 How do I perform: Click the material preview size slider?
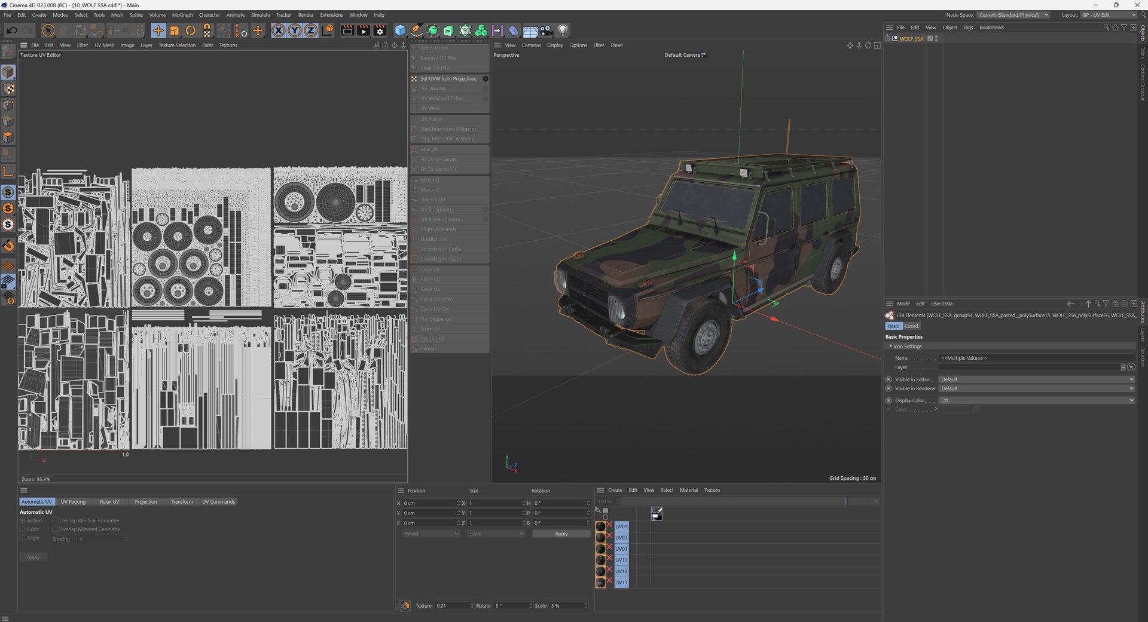pos(732,502)
